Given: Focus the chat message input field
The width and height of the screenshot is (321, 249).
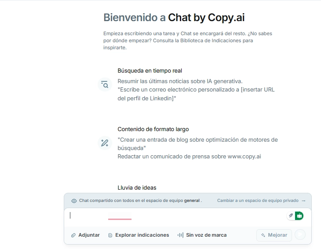Looking at the screenshot, I should coord(176,216).
